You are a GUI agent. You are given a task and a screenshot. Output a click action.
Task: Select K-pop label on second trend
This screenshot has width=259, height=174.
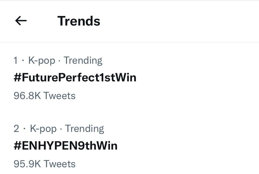point(43,129)
